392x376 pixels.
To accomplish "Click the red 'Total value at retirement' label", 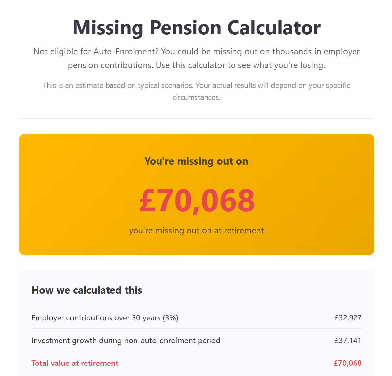I will pos(75,363).
